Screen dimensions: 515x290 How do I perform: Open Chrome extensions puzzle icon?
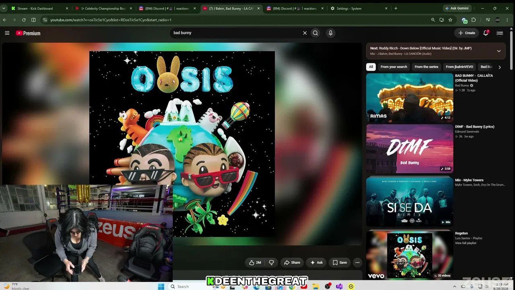coord(474,20)
